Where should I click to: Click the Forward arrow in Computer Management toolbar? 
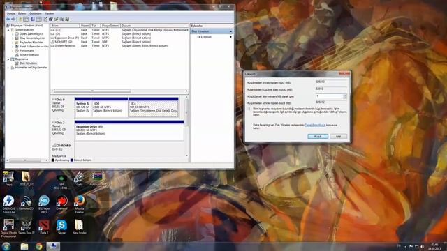coord(13,20)
